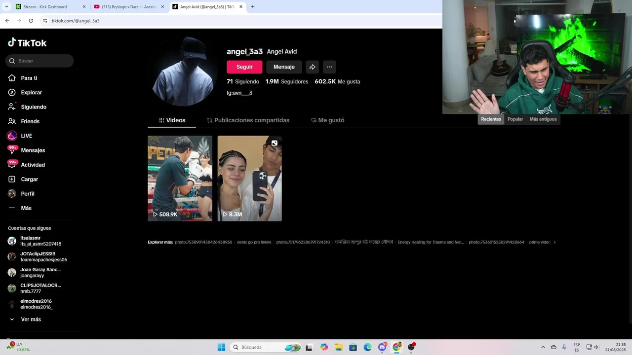Open the mirror selfie post with 8.3M views

tap(250, 178)
